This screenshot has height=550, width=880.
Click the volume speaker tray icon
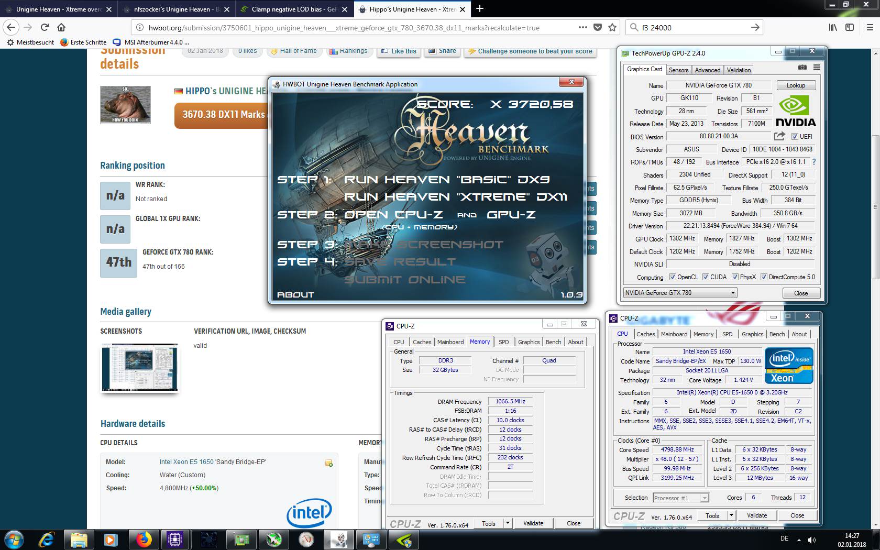coord(812,540)
